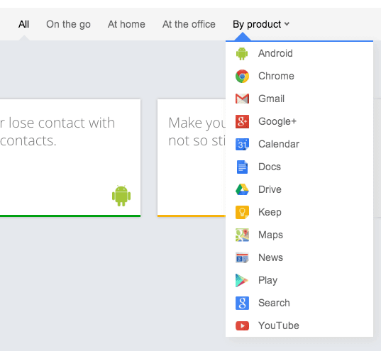The image size is (381, 351).
Task: Open the At the office filter
Action: click(189, 24)
